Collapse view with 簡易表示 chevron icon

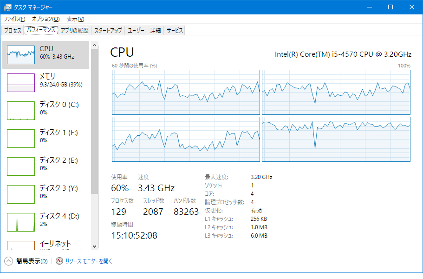coord(8,261)
